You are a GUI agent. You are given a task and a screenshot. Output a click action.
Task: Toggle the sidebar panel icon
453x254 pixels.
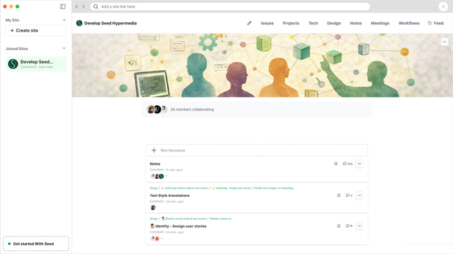click(63, 6)
